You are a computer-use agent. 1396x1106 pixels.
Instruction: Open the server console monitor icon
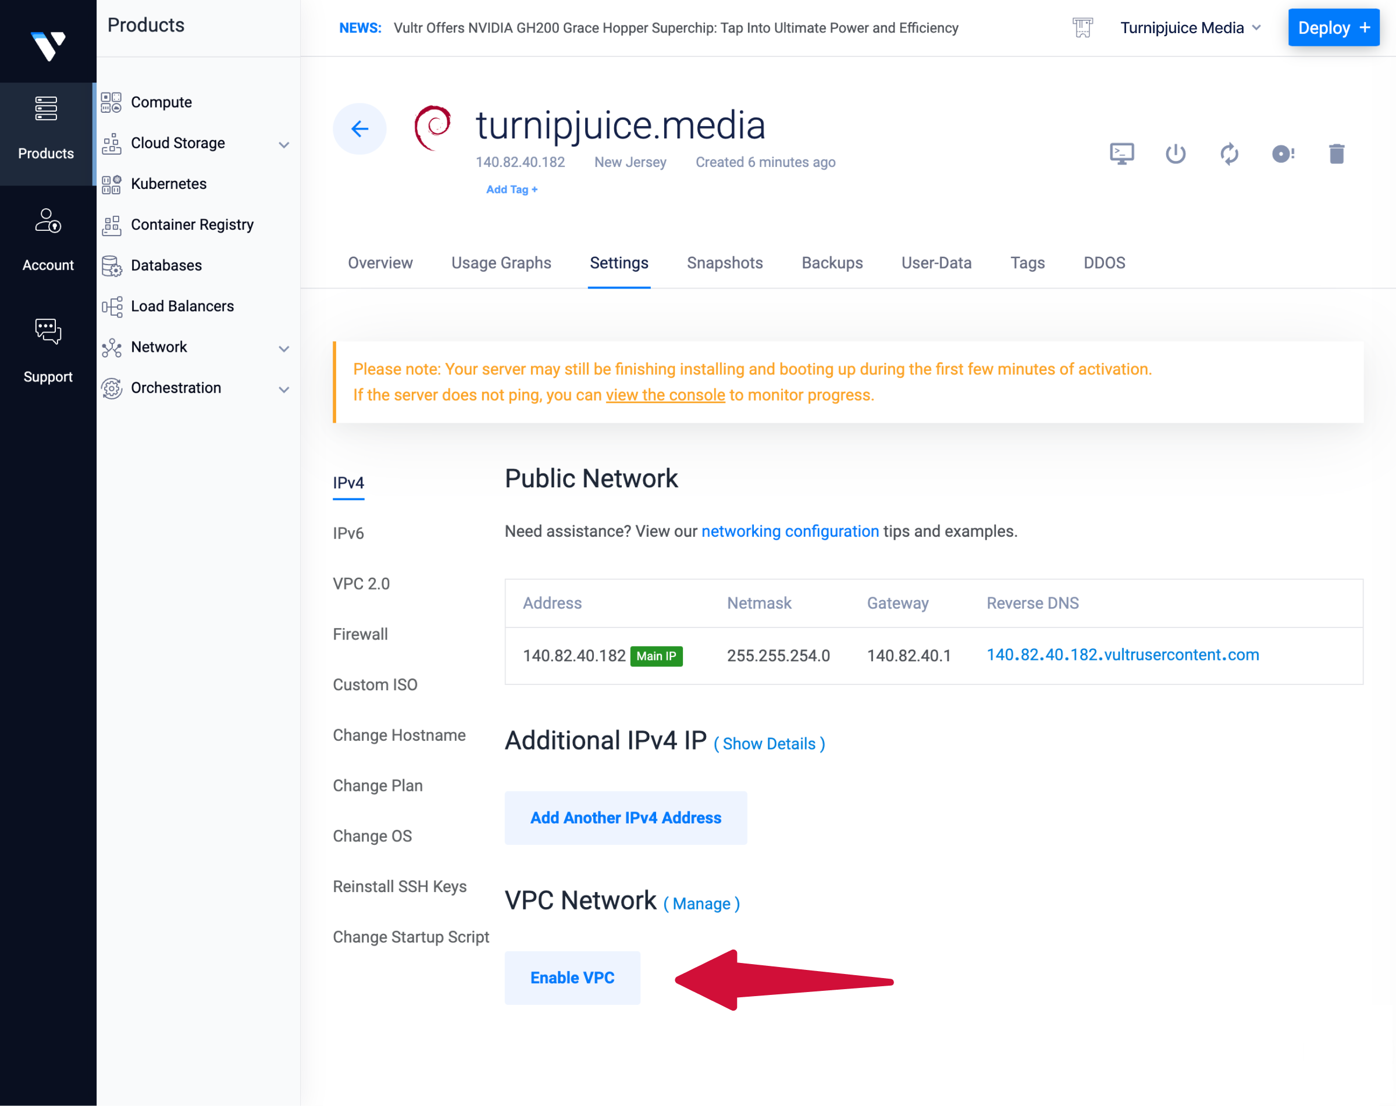pyautogui.click(x=1121, y=154)
